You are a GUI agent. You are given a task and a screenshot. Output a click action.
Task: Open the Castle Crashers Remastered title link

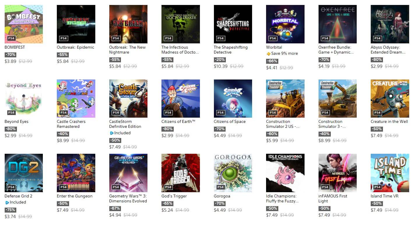click(71, 124)
